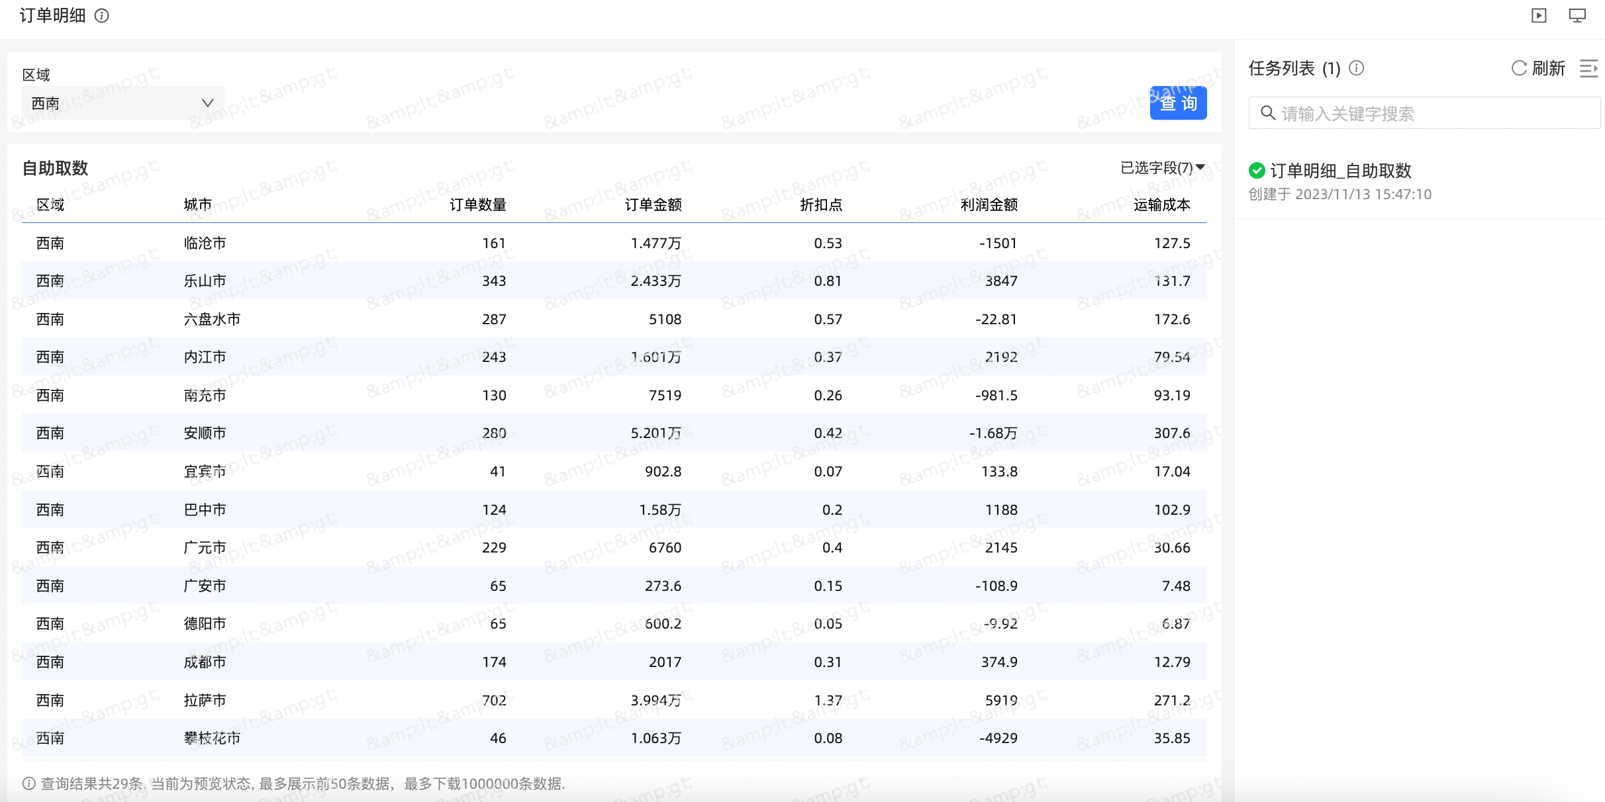Click order amount 902.8 in 宜宾市 row
The width and height of the screenshot is (1605, 802).
point(663,471)
